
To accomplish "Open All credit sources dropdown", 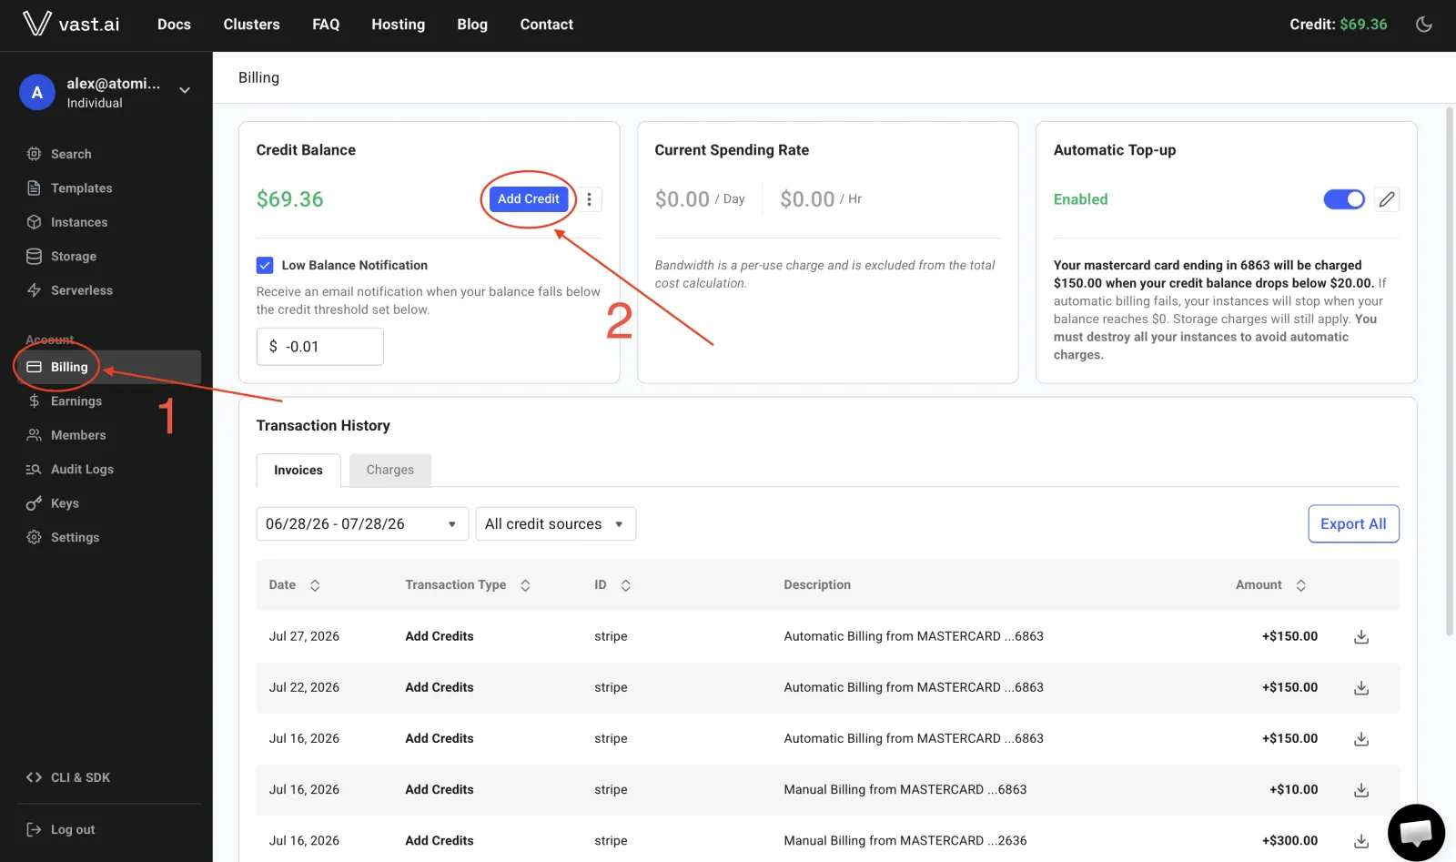I will click(x=555, y=523).
